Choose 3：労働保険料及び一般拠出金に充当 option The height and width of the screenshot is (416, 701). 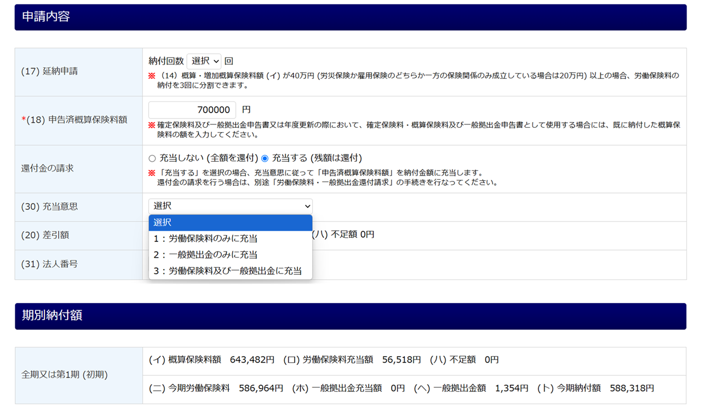pyautogui.click(x=231, y=271)
